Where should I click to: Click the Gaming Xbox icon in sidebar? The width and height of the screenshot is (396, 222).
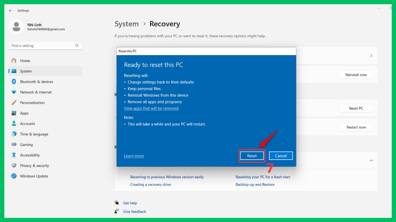pos(13,144)
